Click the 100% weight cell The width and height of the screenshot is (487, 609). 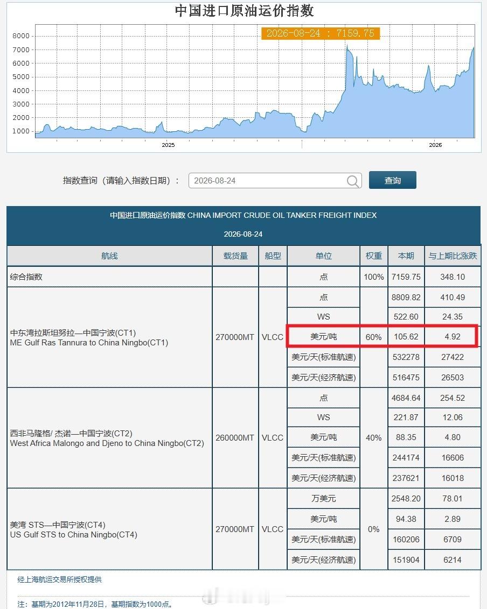tap(374, 277)
